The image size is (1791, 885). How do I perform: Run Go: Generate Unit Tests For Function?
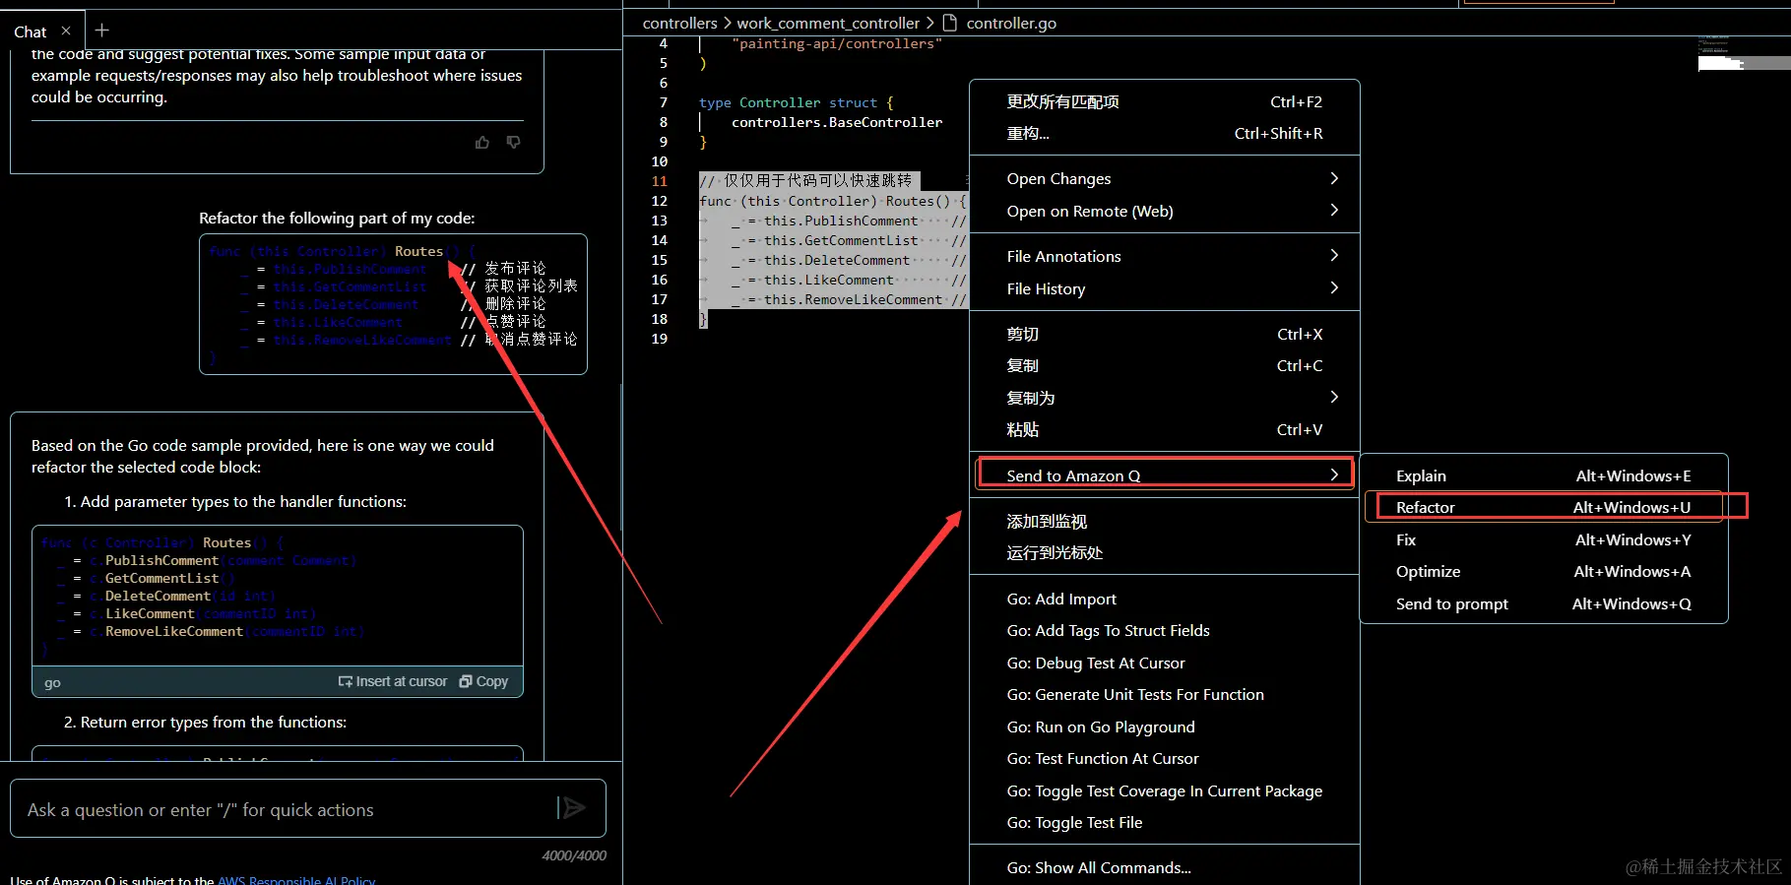pos(1165,695)
